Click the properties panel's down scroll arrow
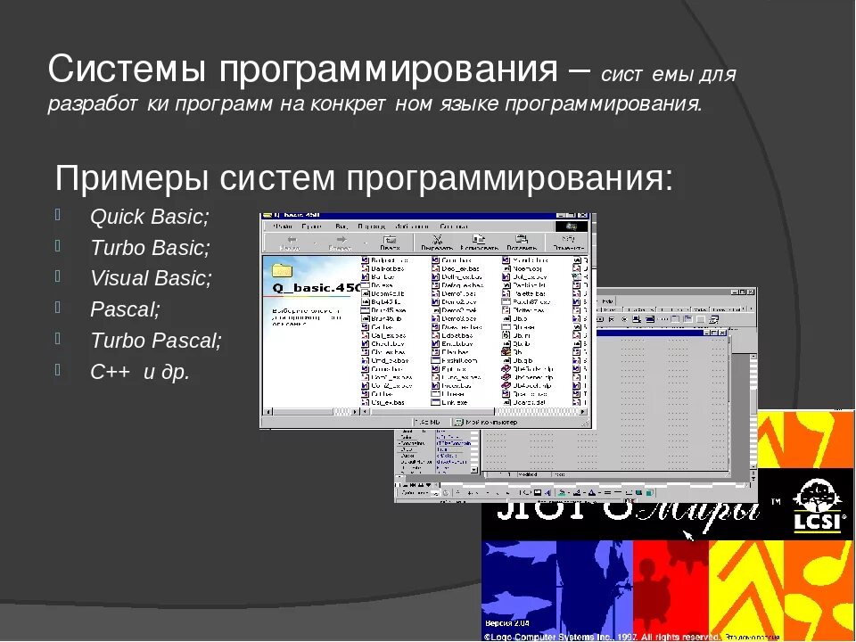The image size is (856, 642). point(473,470)
